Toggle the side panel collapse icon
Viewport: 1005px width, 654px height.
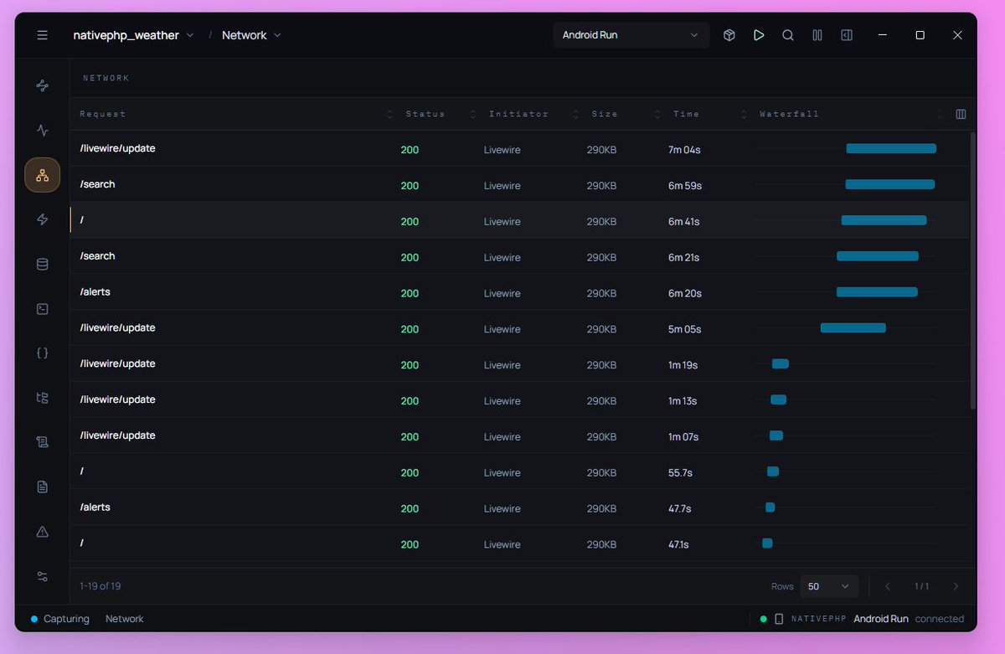847,35
